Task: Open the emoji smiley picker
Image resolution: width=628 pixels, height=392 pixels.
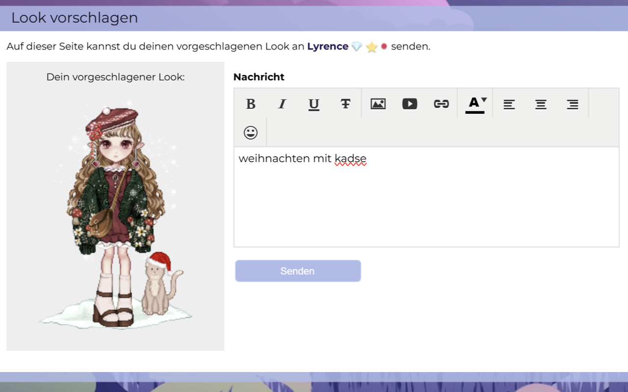Action: [251, 133]
